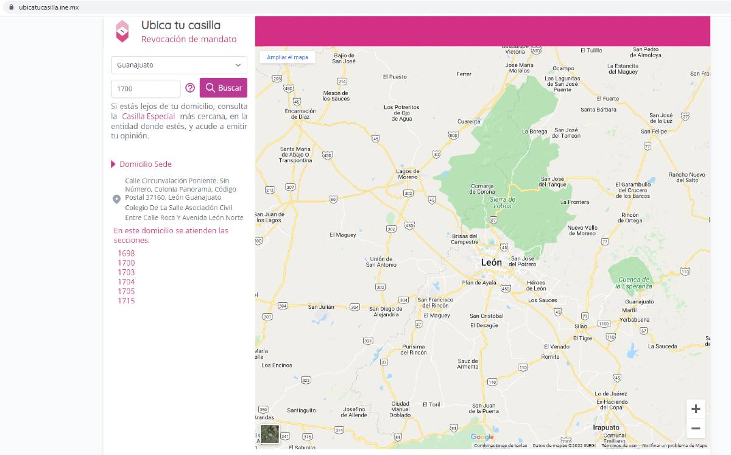Click the map zoom out minus button
731x455 pixels.
click(x=696, y=428)
